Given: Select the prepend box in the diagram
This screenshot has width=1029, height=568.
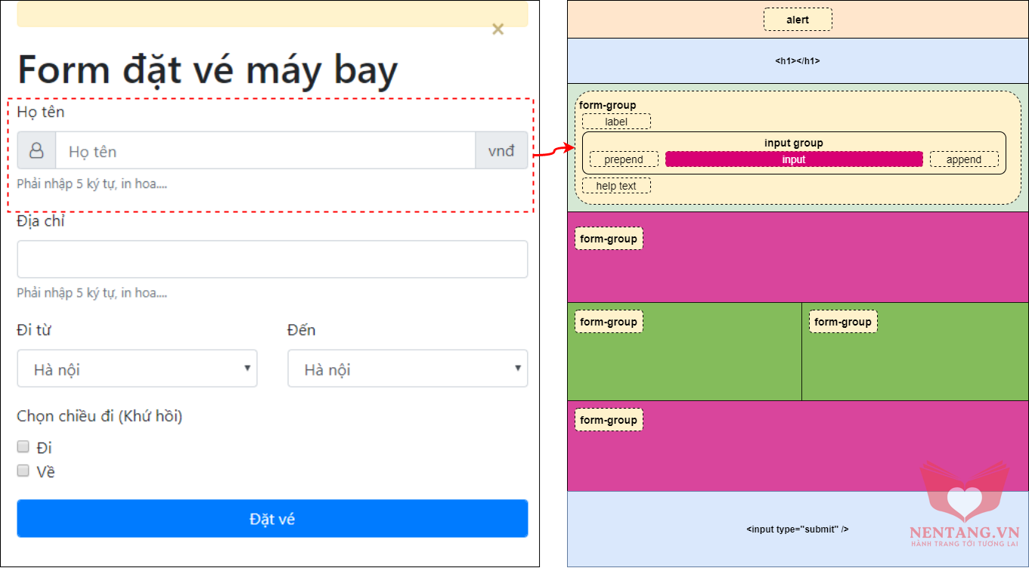Looking at the screenshot, I should coord(624,159).
